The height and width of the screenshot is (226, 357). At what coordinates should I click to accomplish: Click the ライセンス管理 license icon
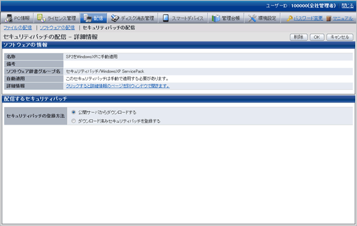[41, 18]
